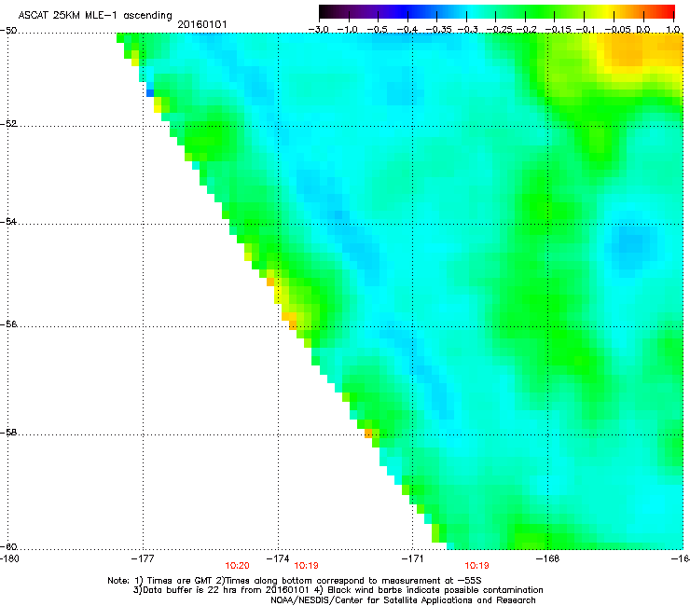
Task: Click the -0.35 colorbar label
Action: [x=438, y=30]
